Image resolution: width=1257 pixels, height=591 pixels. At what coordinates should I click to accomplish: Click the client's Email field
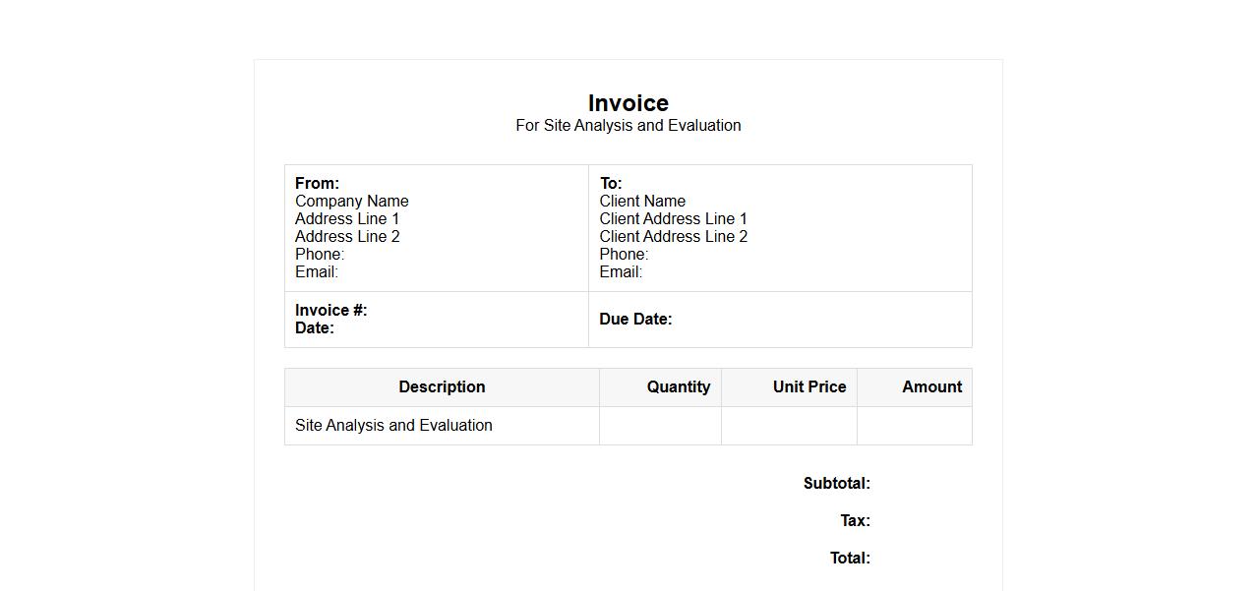pyautogui.click(x=621, y=272)
